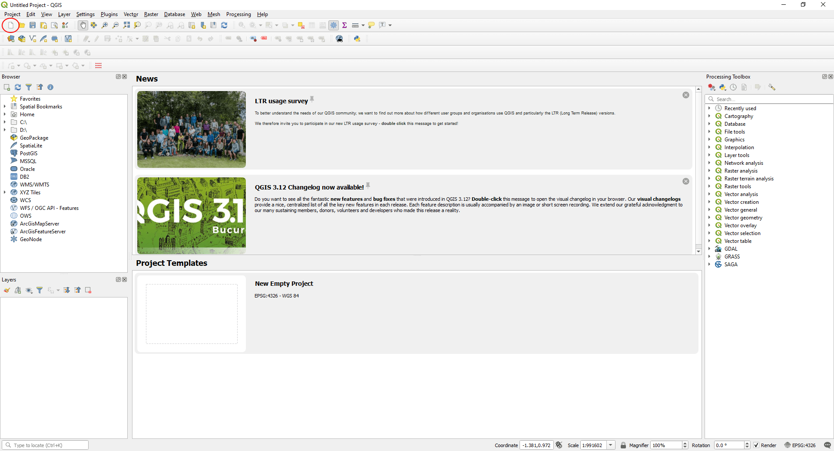Open a project with the folder icon
The height and width of the screenshot is (451, 834).
point(21,25)
